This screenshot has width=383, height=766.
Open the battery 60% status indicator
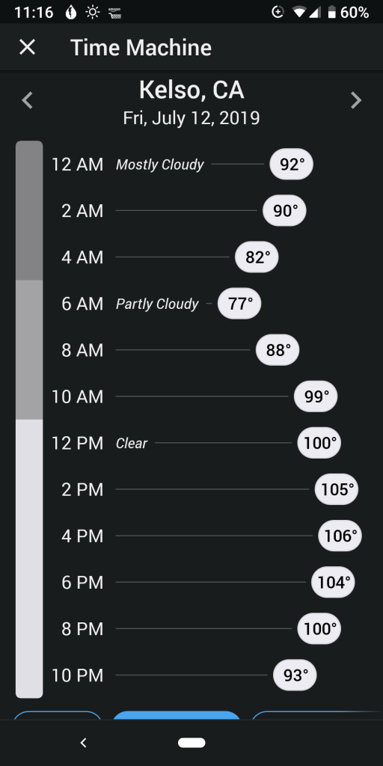[x=349, y=12]
